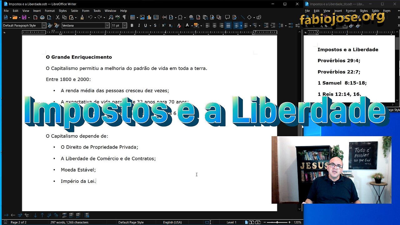Viewport: 400px width, 225px height.
Task: Apply the highlighting color swatch
Action: tap(197, 26)
